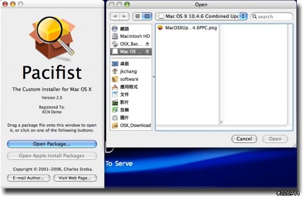Screen dimensions: 303x197
Task: Click the package icon of MacOSXUp pkg file
Action: click(160, 28)
